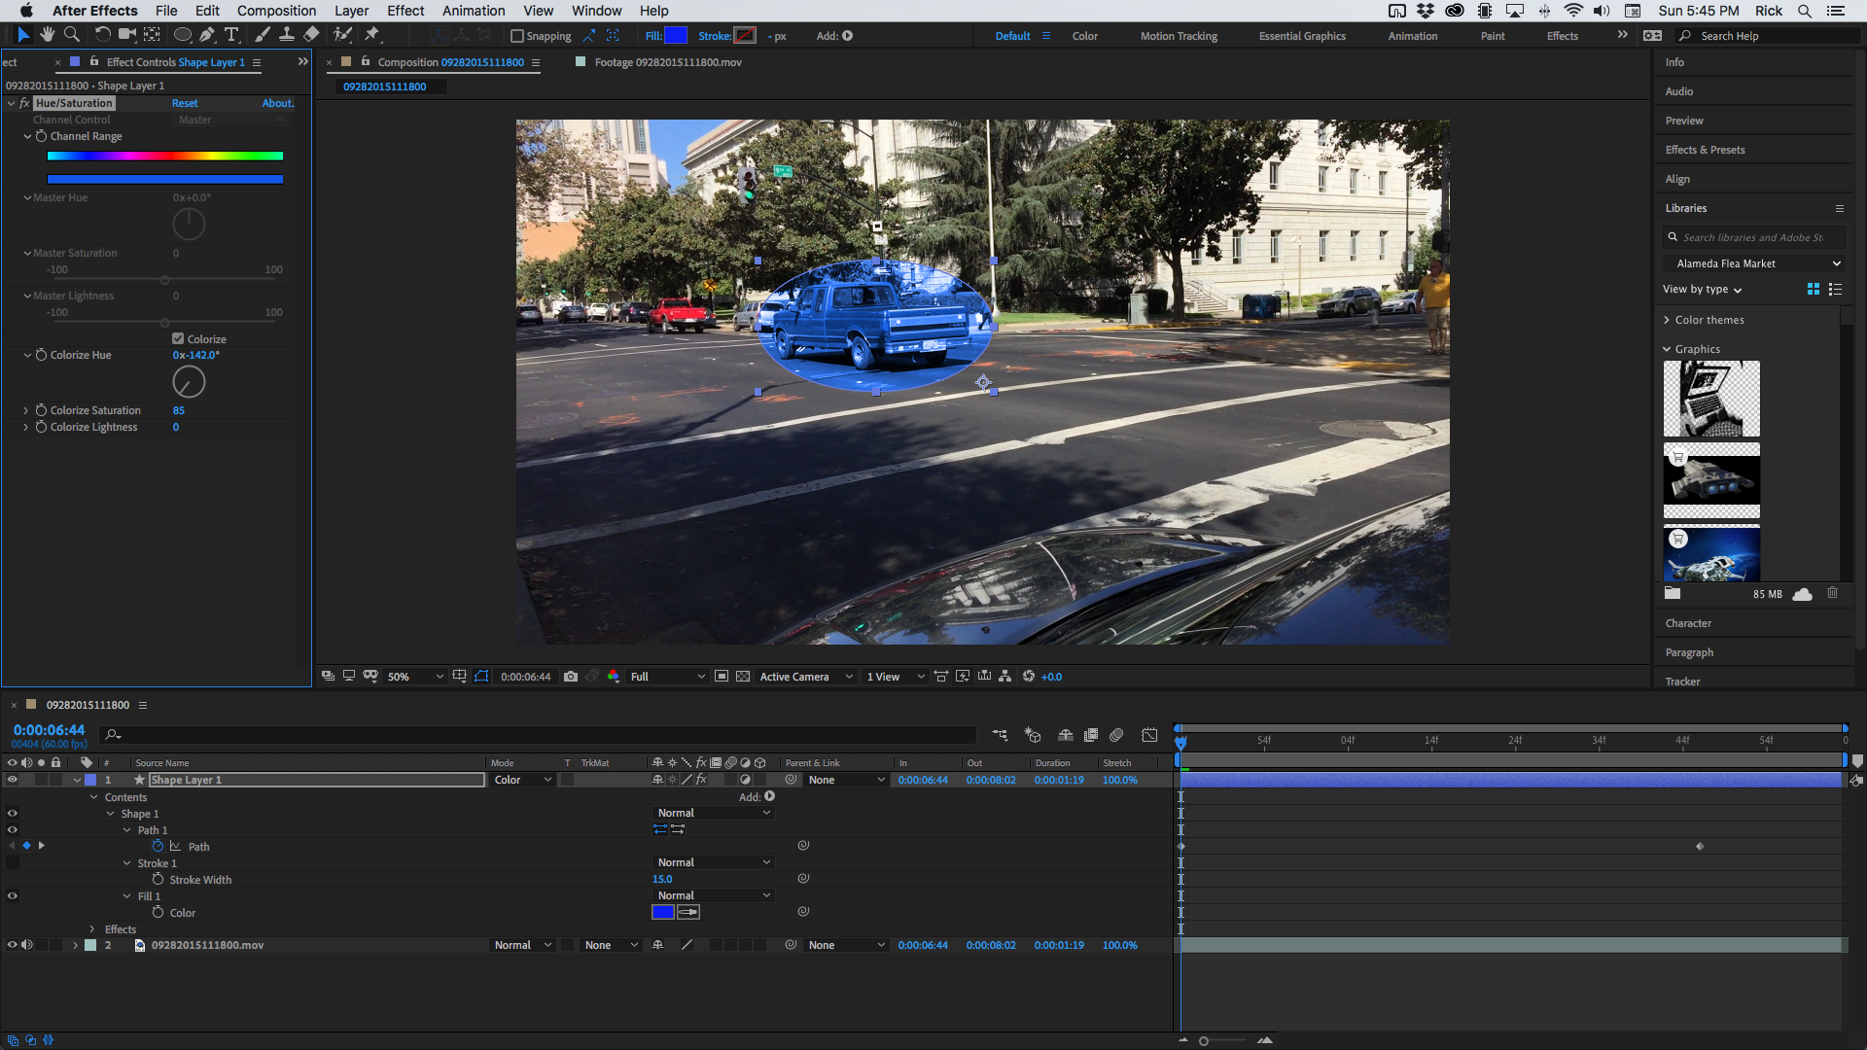Uncheck the Colorize option in Hue/Saturation

click(x=179, y=338)
